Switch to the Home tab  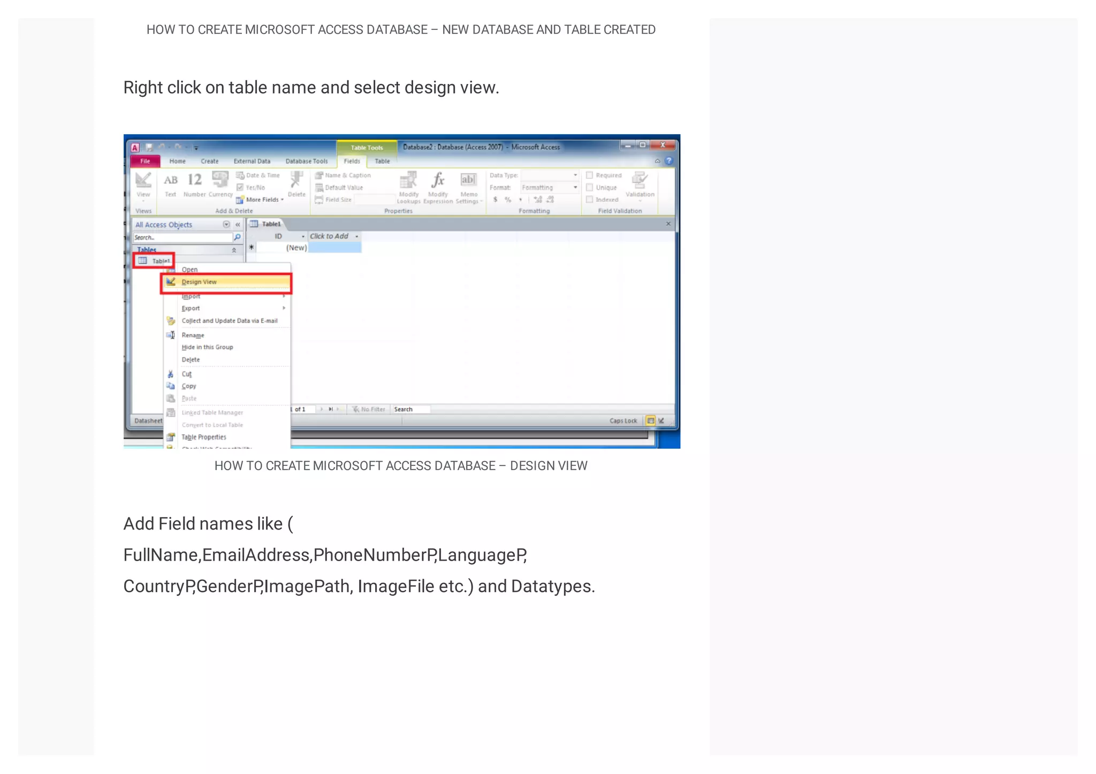point(177,161)
